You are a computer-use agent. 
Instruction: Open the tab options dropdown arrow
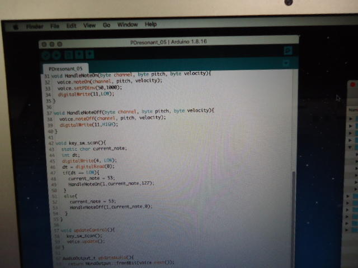click(x=286, y=63)
